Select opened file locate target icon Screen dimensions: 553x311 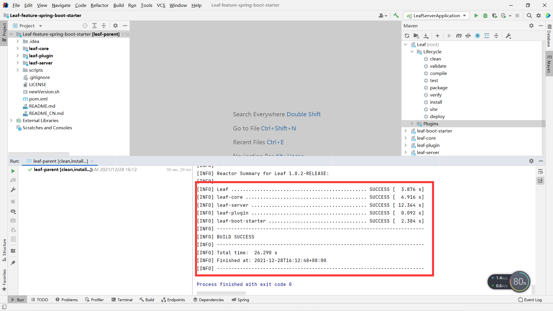click(x=85, y=26)
